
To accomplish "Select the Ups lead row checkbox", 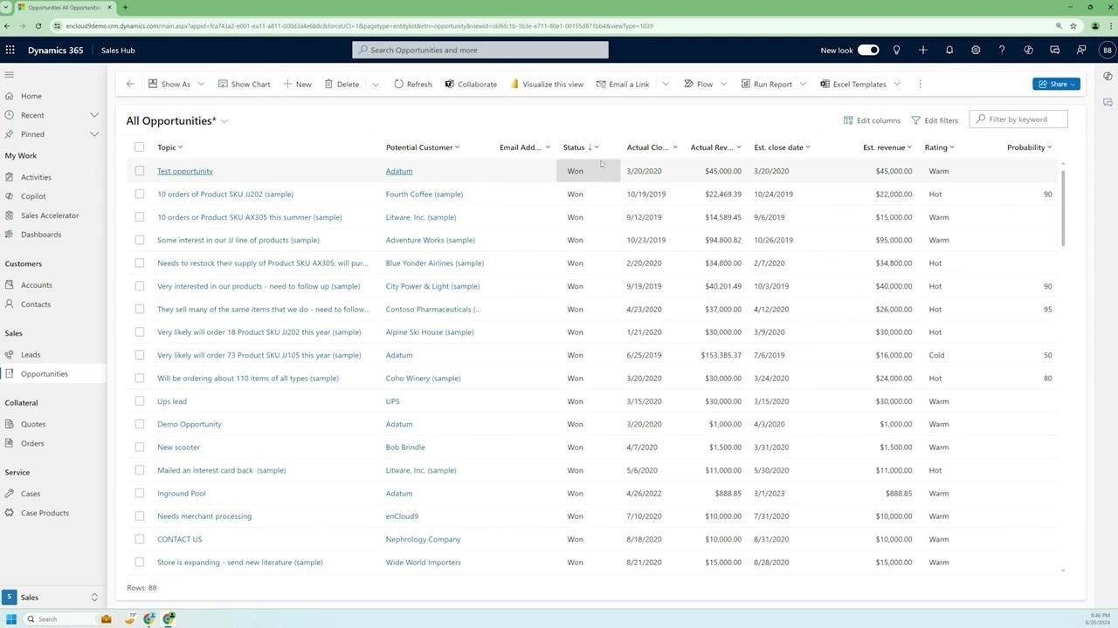I will [139, 401].
